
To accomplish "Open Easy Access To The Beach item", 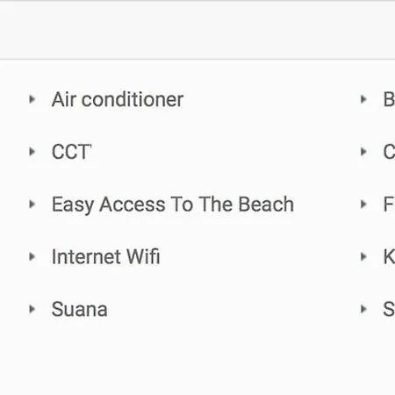I will pyautogui.click(x=173, y=205).
